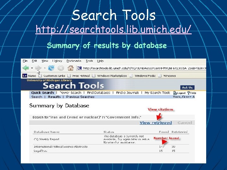The image size is (227, 170).
Task: Click the View retrieved link
Action: tap(156, 123)
